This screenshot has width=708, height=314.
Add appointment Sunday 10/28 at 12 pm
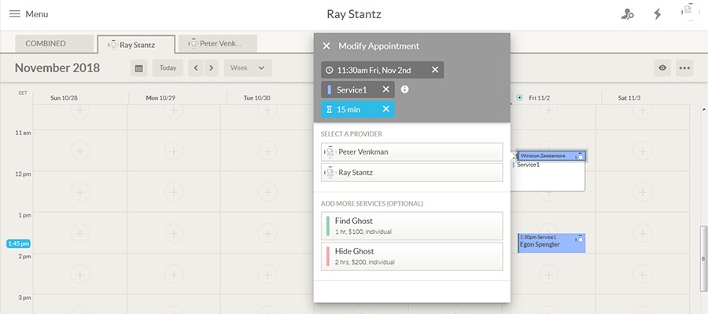[x=80, y=192]
